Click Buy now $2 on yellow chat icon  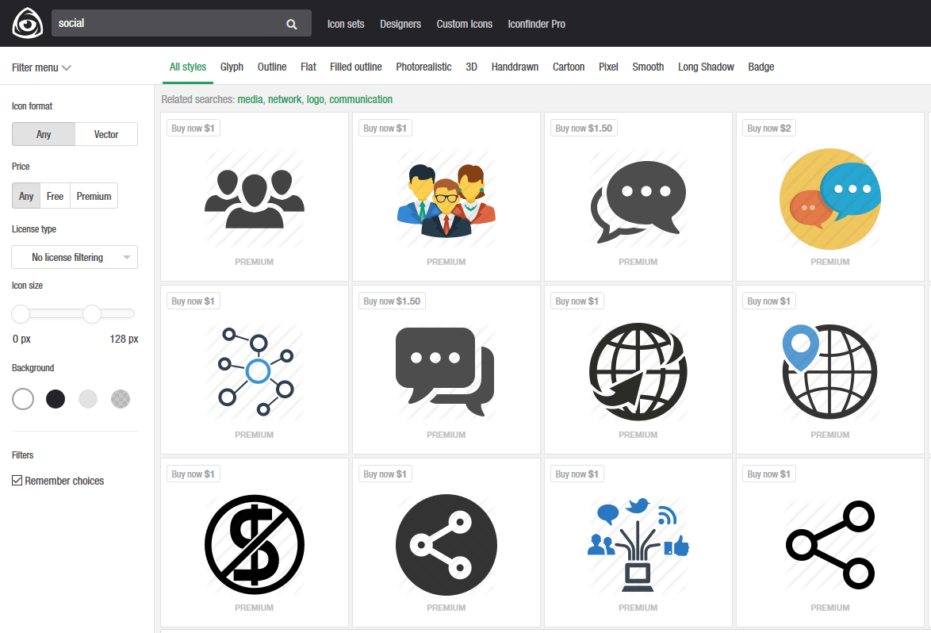tap(769, 129)
